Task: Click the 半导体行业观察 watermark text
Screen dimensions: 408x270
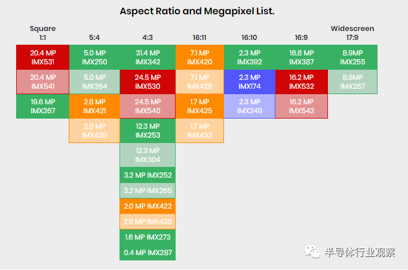Action: point(360,252)
